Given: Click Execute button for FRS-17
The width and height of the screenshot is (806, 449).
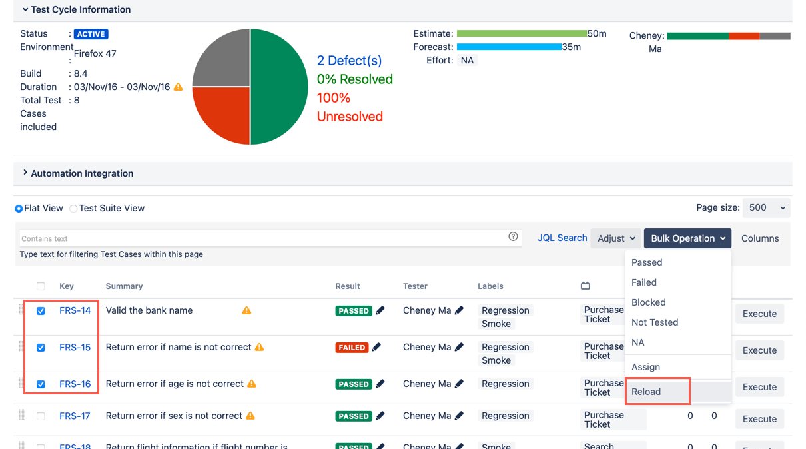Looking at the screenshot, I should coord(759,419).
